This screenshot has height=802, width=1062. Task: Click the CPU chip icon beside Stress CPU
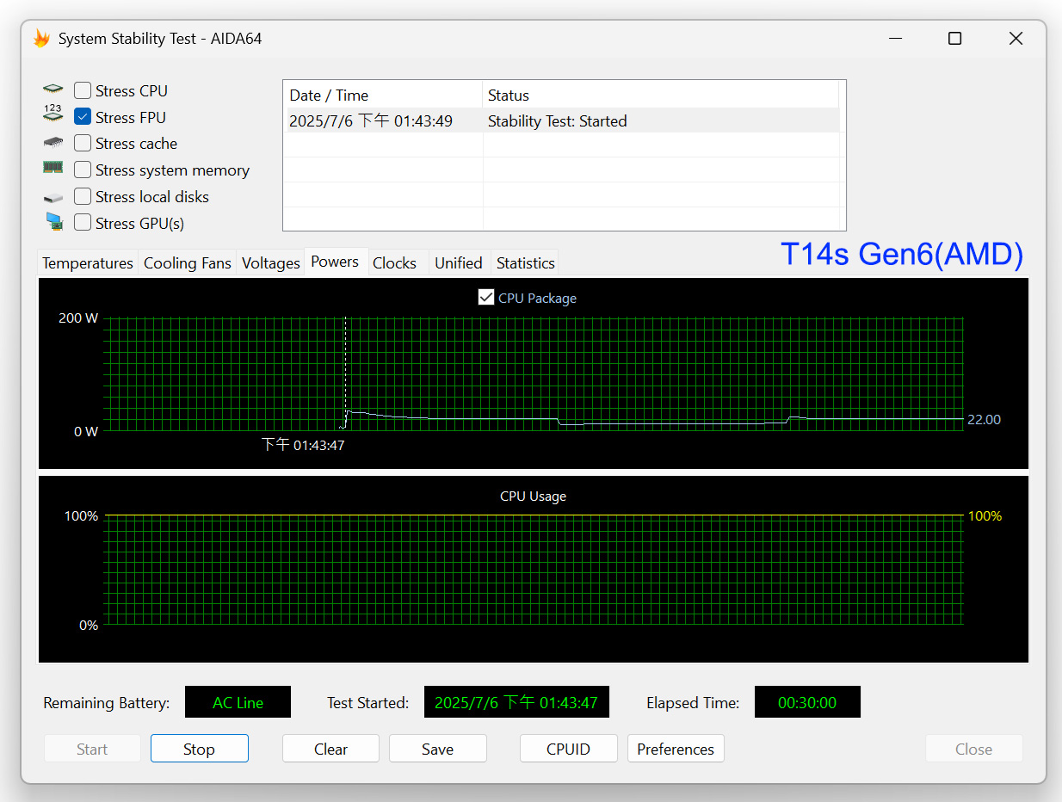pos(53,90)
